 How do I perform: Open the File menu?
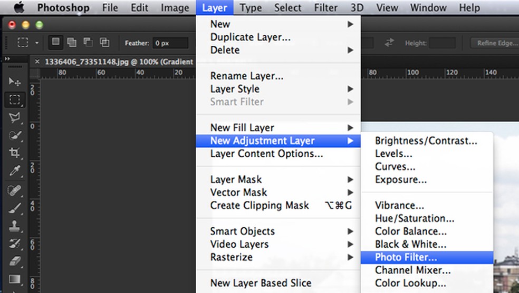click(x=110, y=7)
